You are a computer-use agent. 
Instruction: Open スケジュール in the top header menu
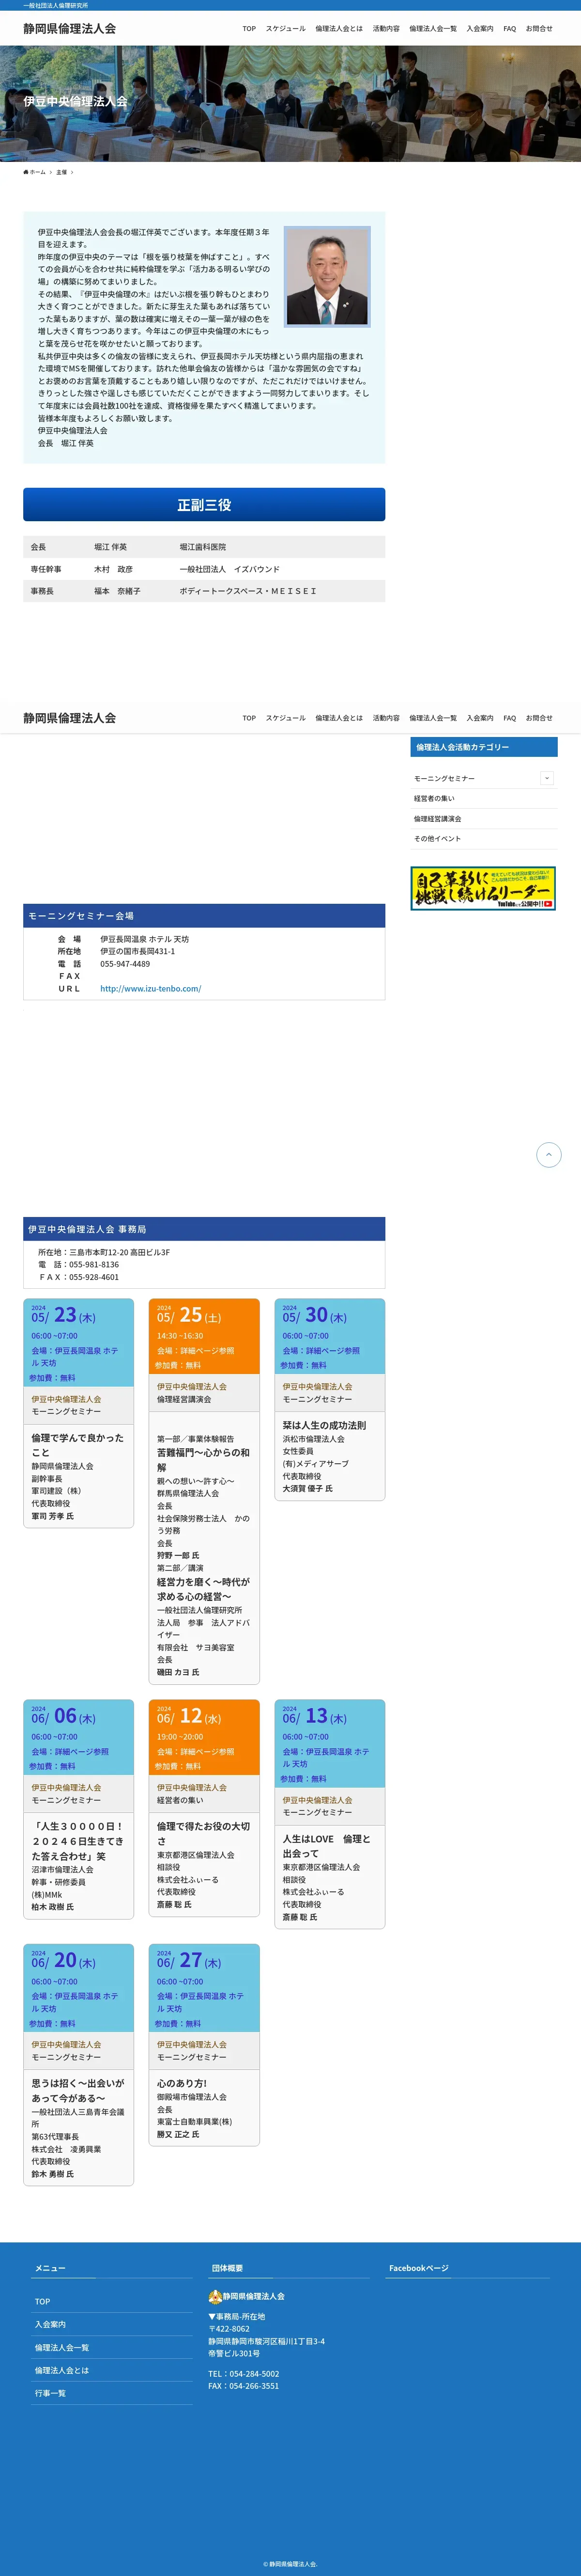click(286, 29)
